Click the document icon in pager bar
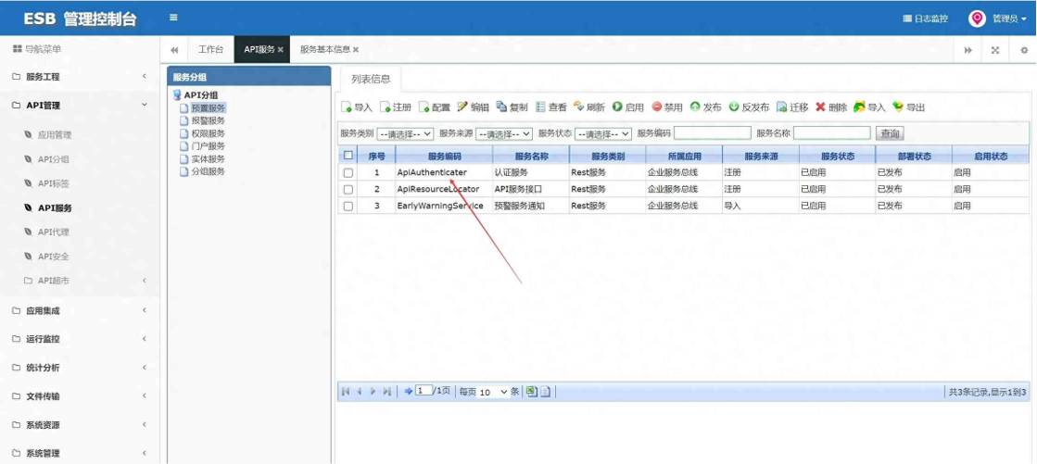The height and width of the screenshot is (464, 1037). click(x=546, y=391)
